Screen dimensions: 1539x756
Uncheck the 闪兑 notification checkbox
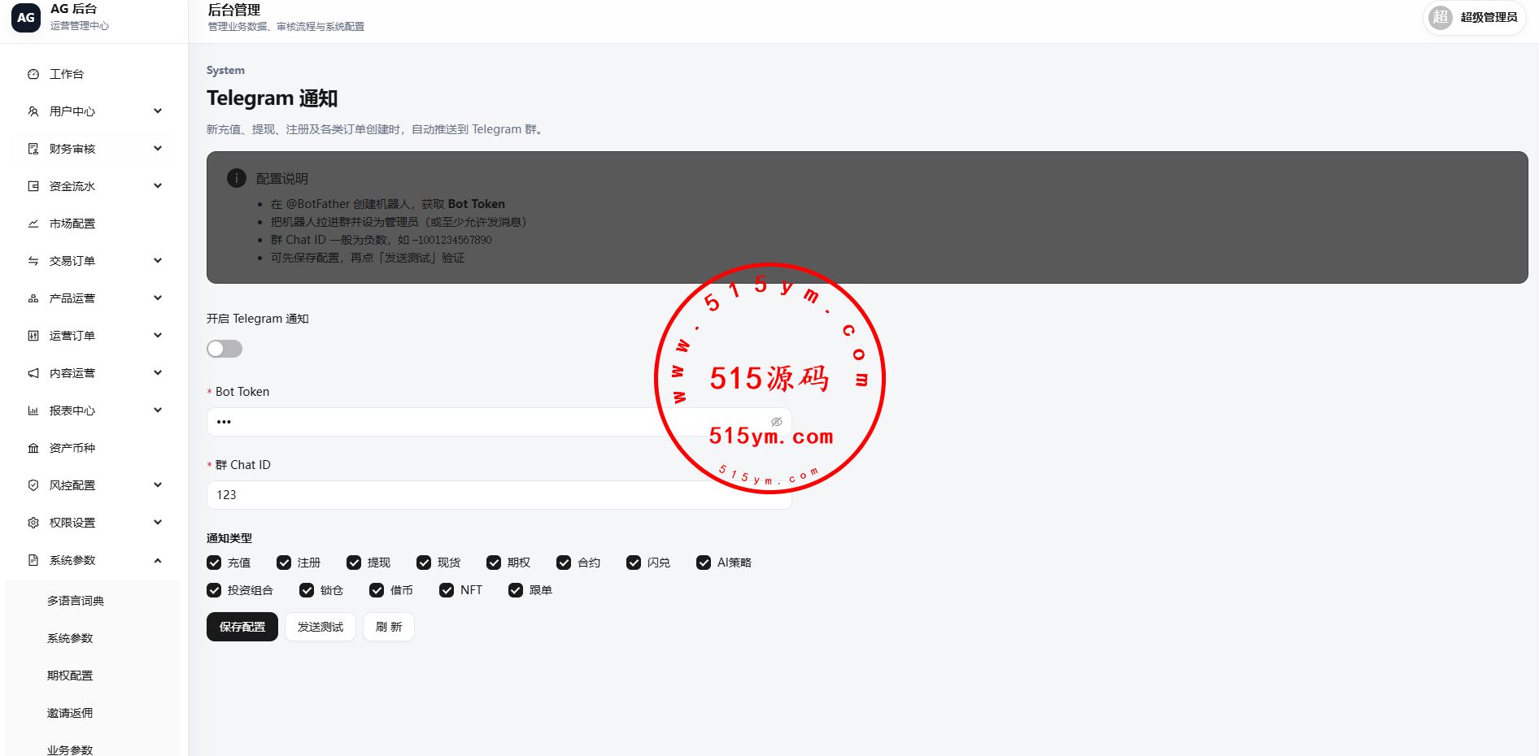(634, 563)
